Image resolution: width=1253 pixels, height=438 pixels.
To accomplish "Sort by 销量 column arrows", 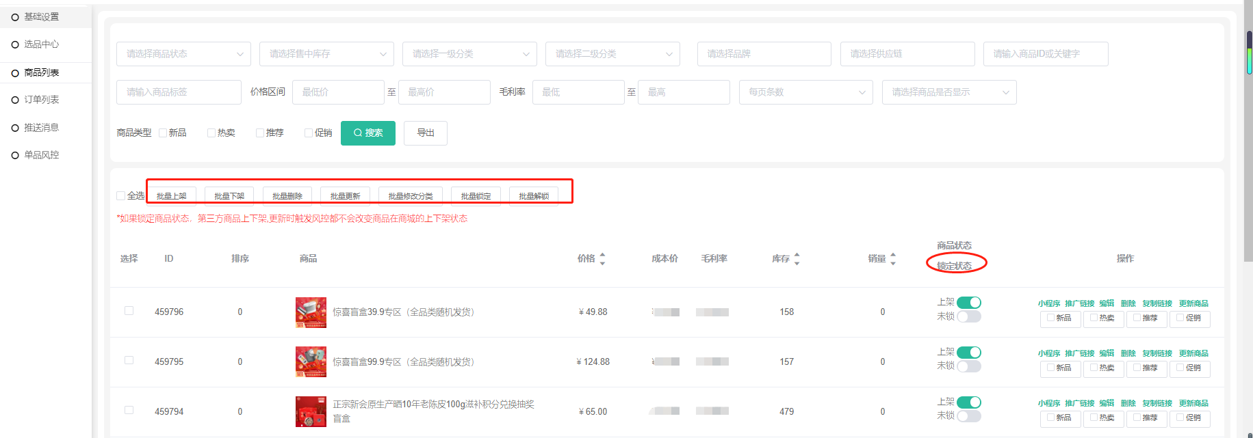I will pos(893,259).
